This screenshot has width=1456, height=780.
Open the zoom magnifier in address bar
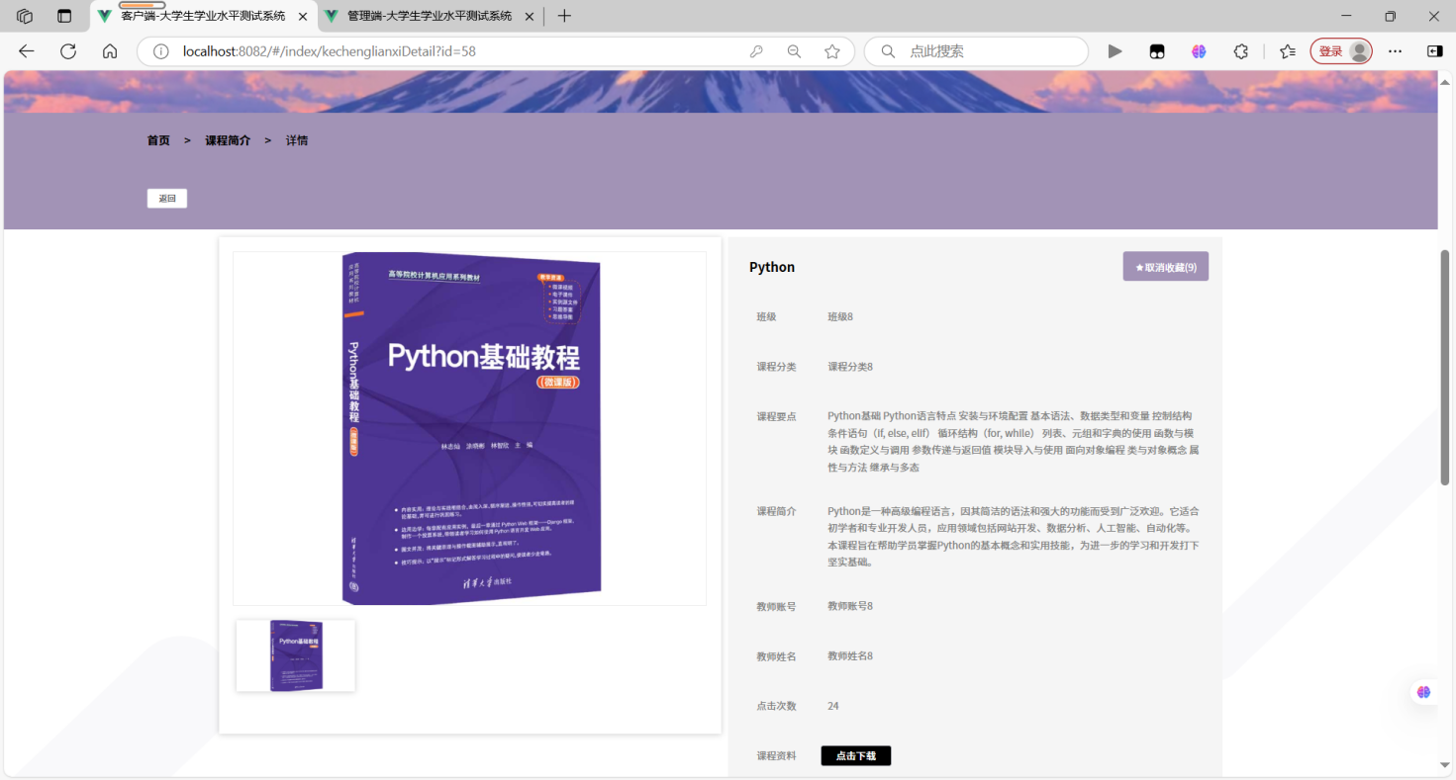(x=794, y=51)
